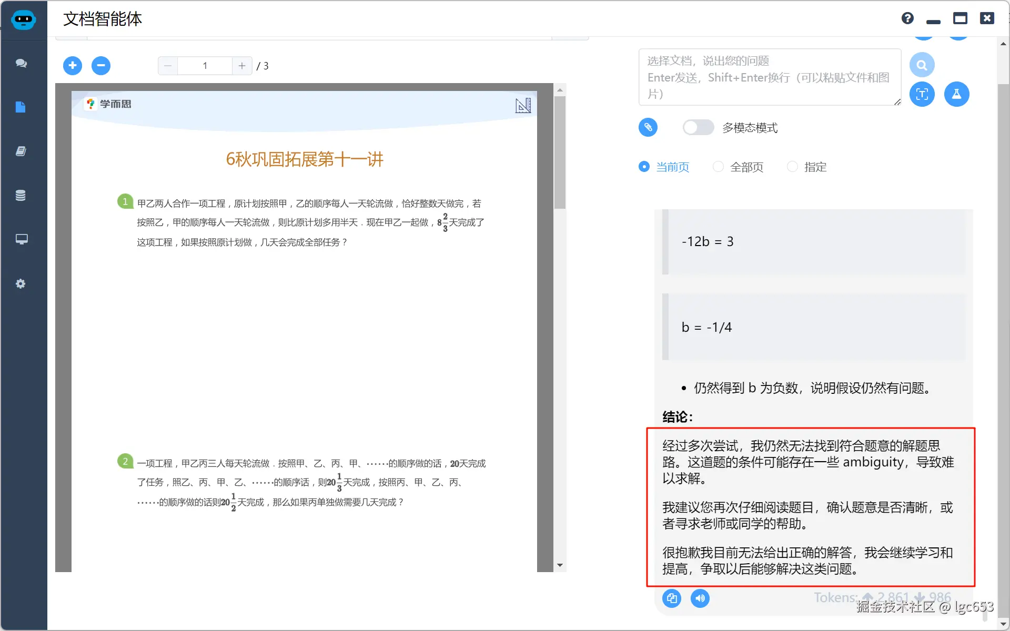Play the answer aloud with speaker icon
Image resolution: width=1010 pixels, height=631 pixels.
point(700,598)
